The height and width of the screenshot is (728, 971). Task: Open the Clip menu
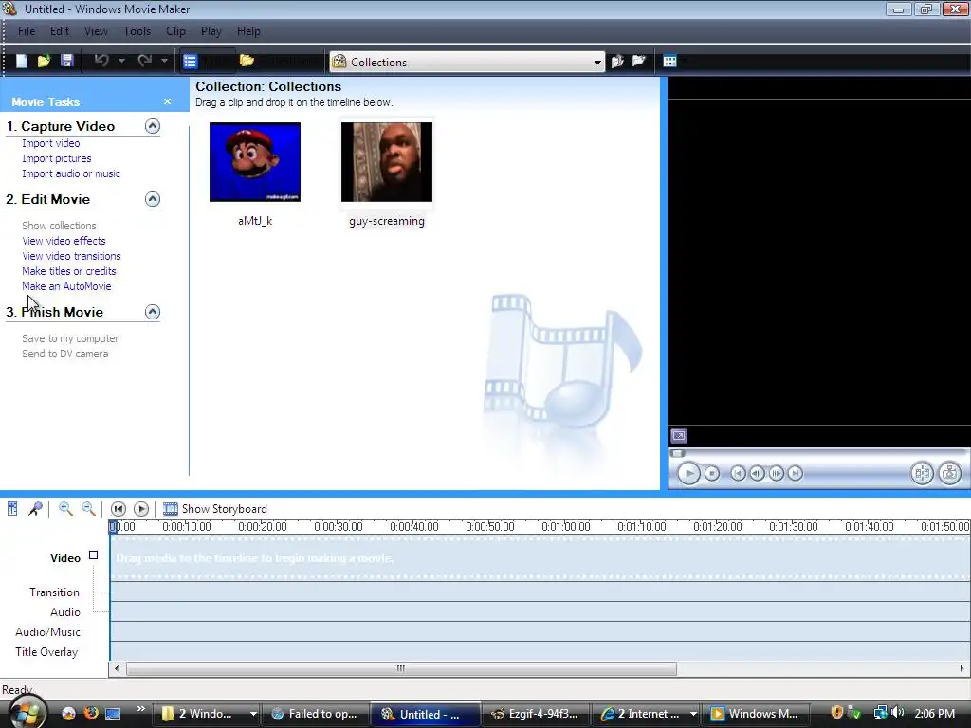click(175, 31)
